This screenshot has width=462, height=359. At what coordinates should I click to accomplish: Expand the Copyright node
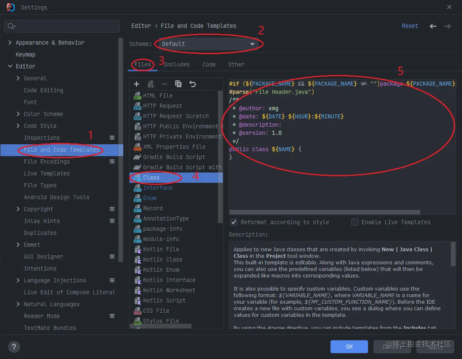click(18, 209)
